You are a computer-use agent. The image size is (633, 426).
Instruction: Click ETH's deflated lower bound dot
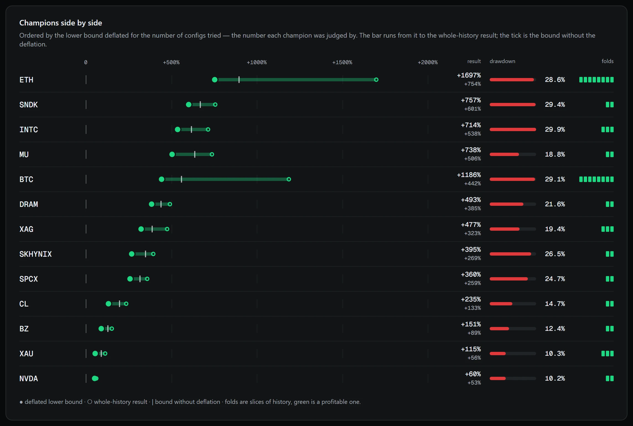215,80
